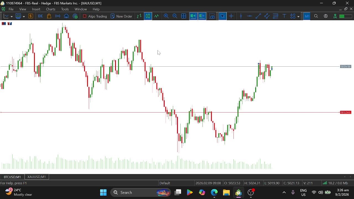Screen dimensions: 354x199
Task: Open the new chart icon in toolbar
Action: coord(6,16)
